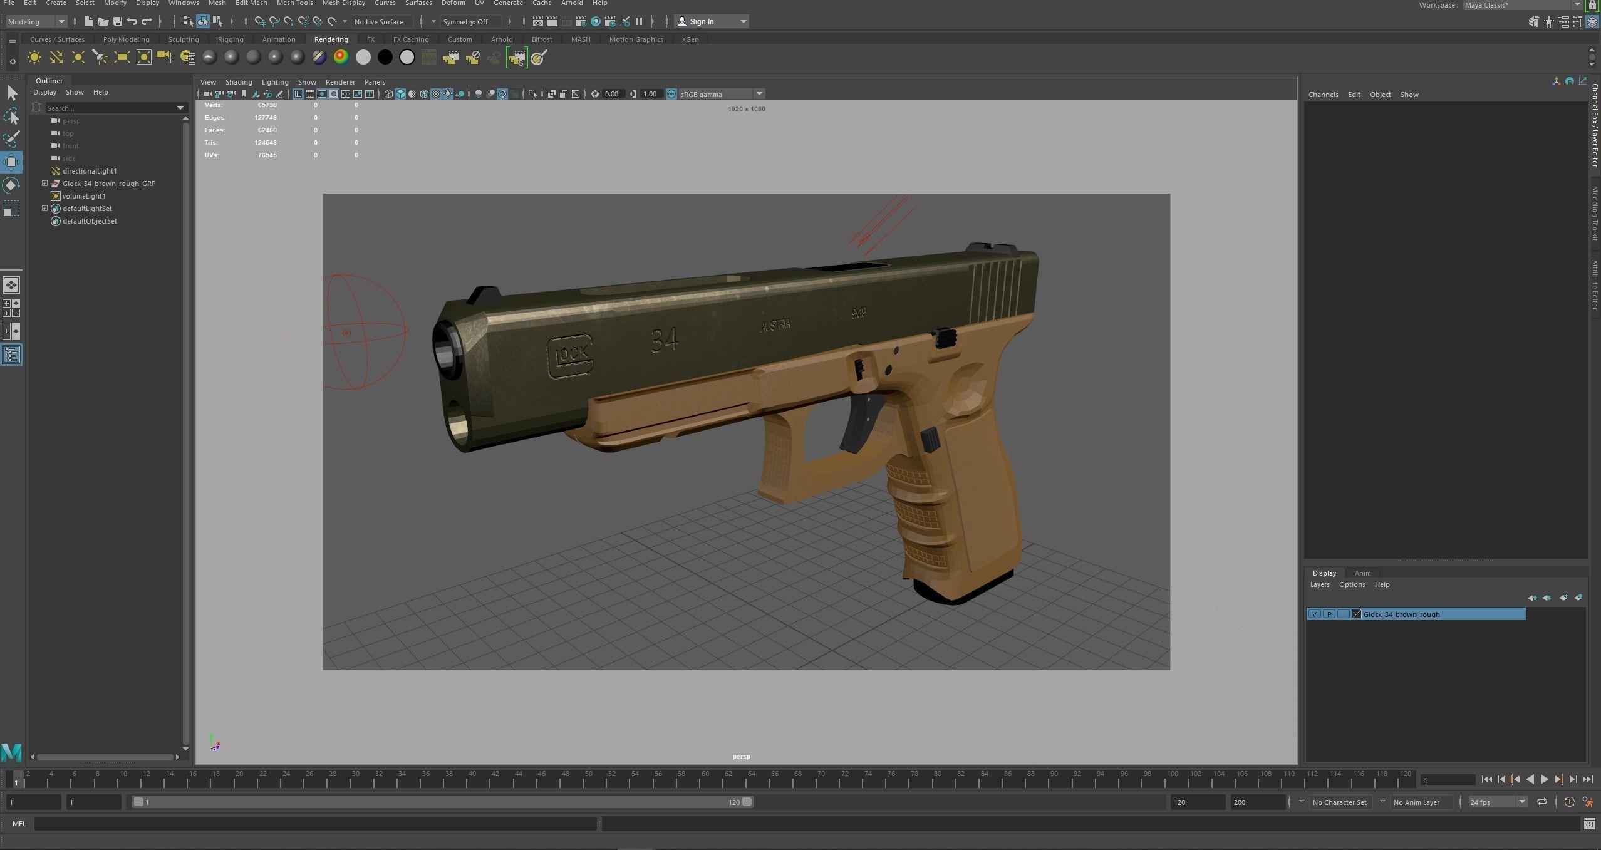Click the Open scene folder icon

tap(103, 22)
